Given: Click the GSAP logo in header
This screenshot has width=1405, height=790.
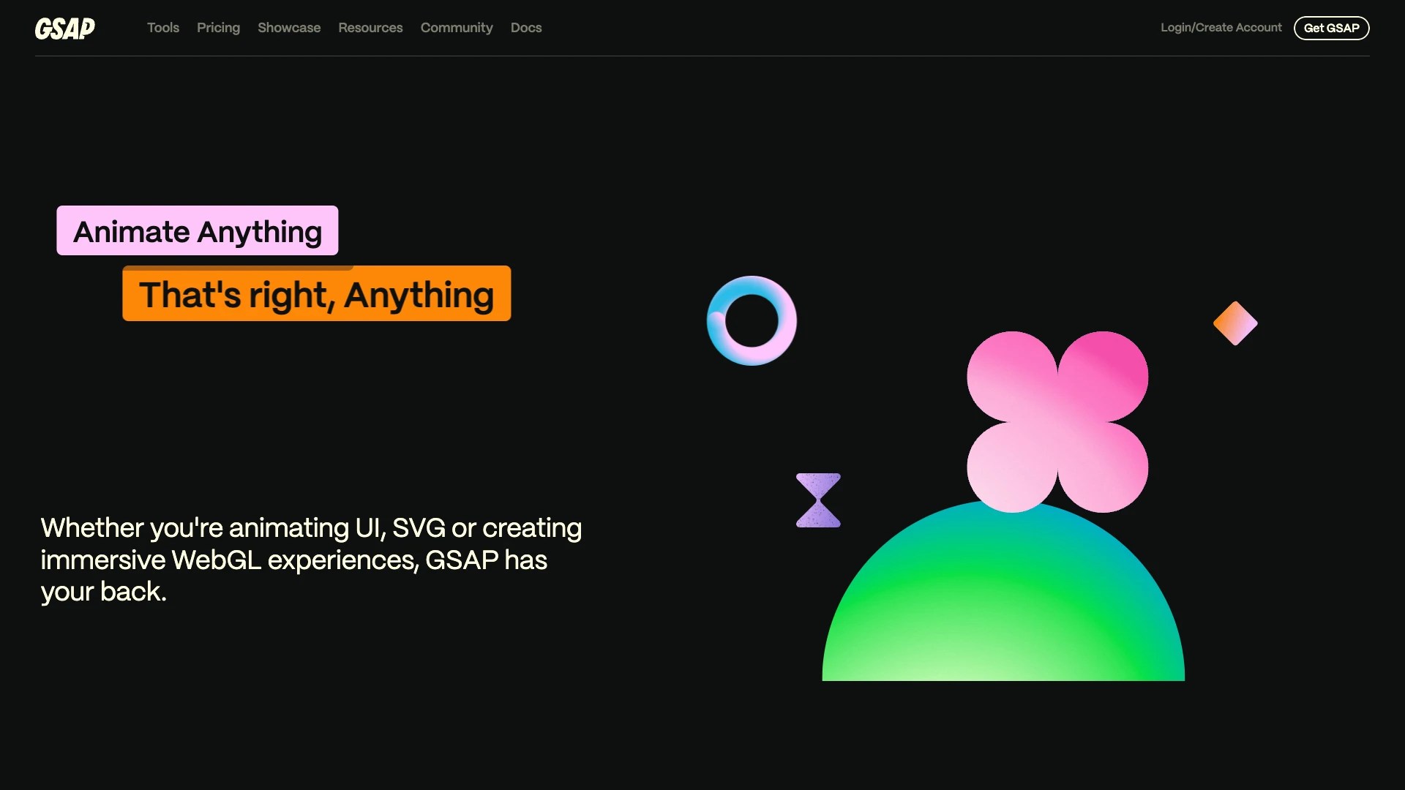Looking at the screenshot, I should pyautogui.click(x=65, y=29).
